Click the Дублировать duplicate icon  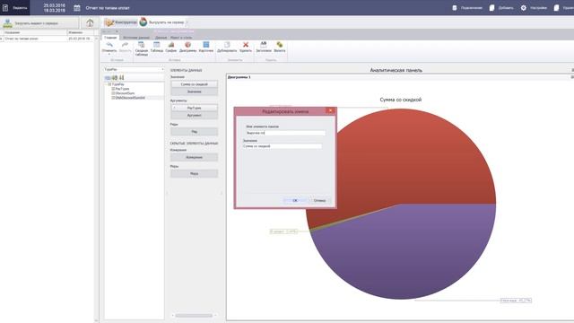coord(227,45)
